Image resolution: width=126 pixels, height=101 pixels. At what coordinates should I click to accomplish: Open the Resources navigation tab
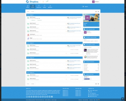click(39, 7)
